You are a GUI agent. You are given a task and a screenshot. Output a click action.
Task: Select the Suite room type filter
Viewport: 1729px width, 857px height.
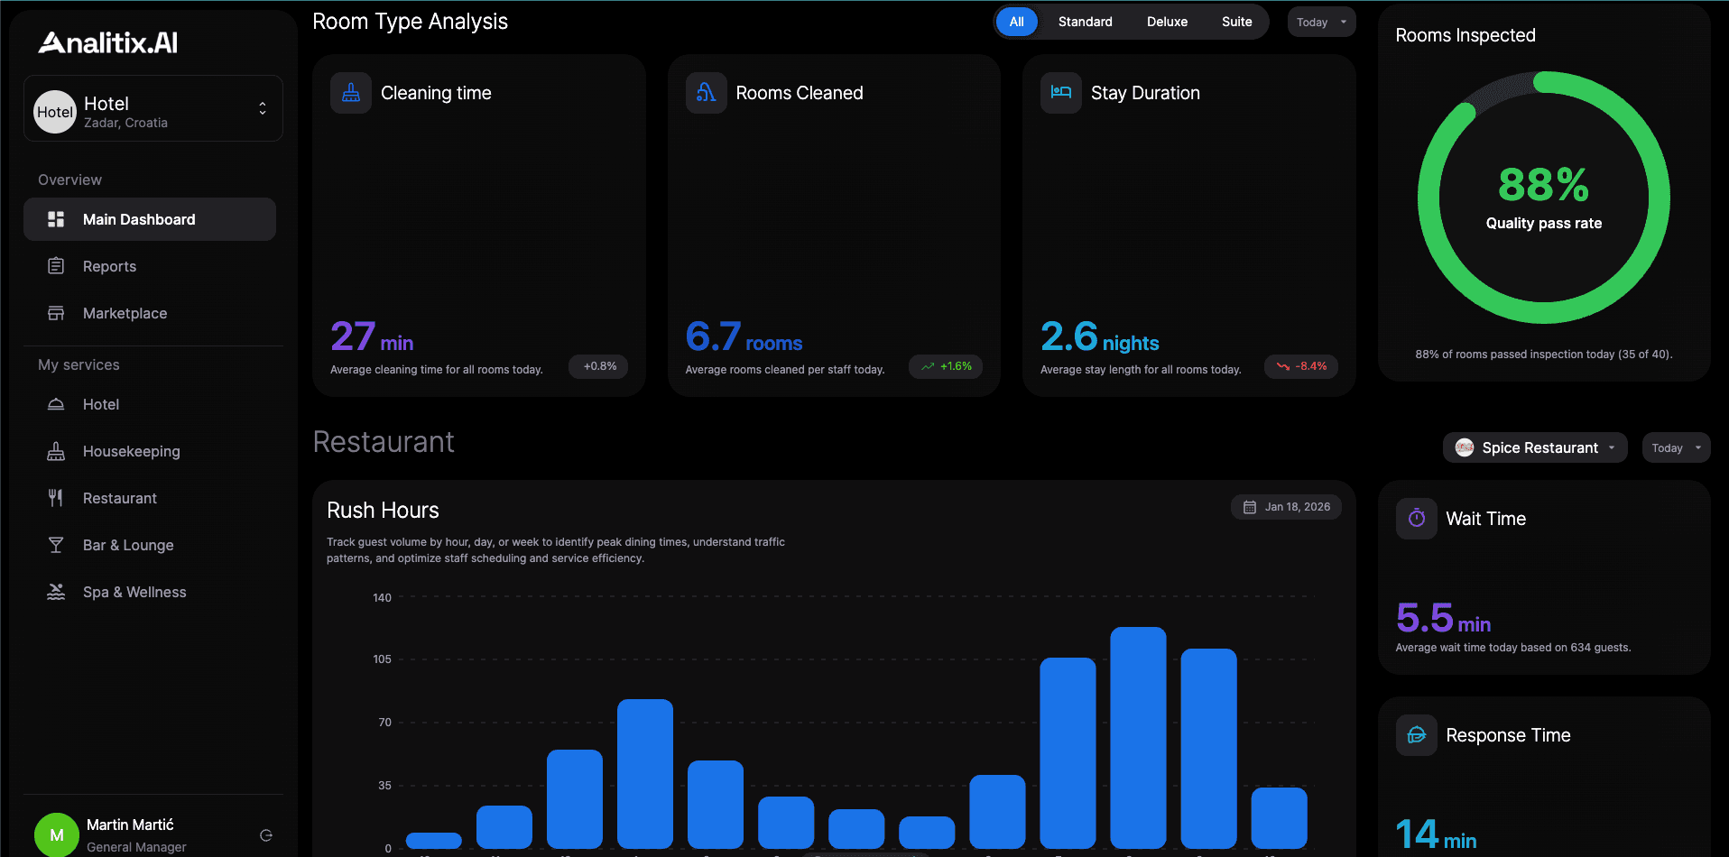[x=1236, y=22]
